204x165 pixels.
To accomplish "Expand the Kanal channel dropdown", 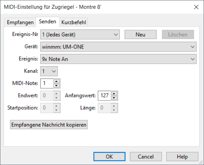I will point(49,71).
